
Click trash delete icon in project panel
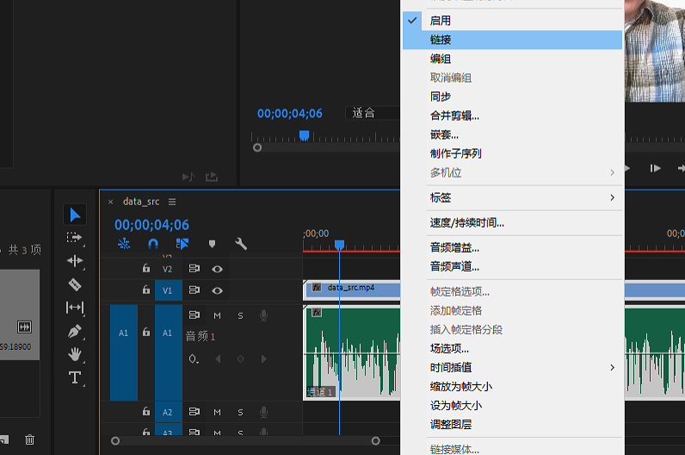(30, 439)
